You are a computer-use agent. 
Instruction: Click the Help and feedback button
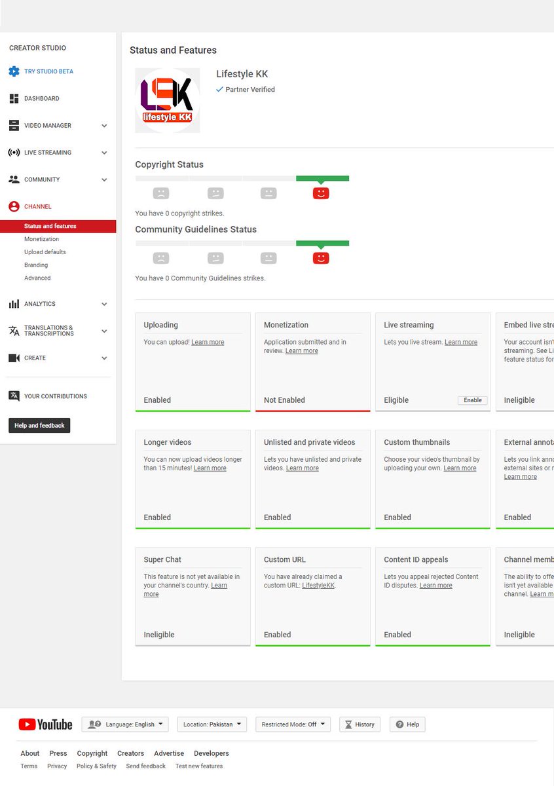tap(39, 426)
